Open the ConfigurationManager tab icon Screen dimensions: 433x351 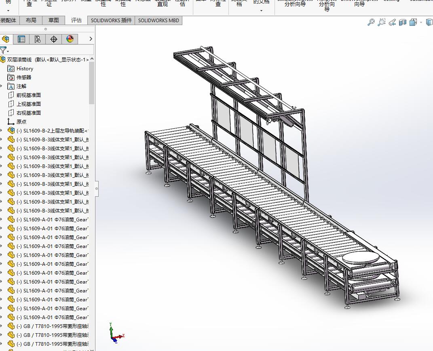37,39
